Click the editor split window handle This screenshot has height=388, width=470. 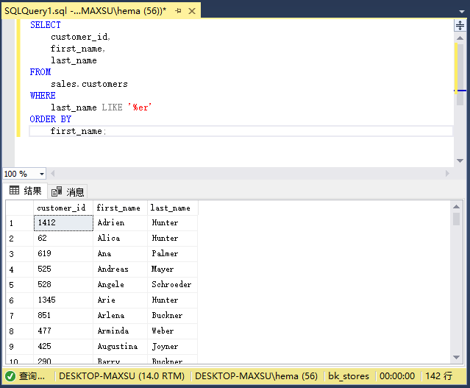point(460,26)
